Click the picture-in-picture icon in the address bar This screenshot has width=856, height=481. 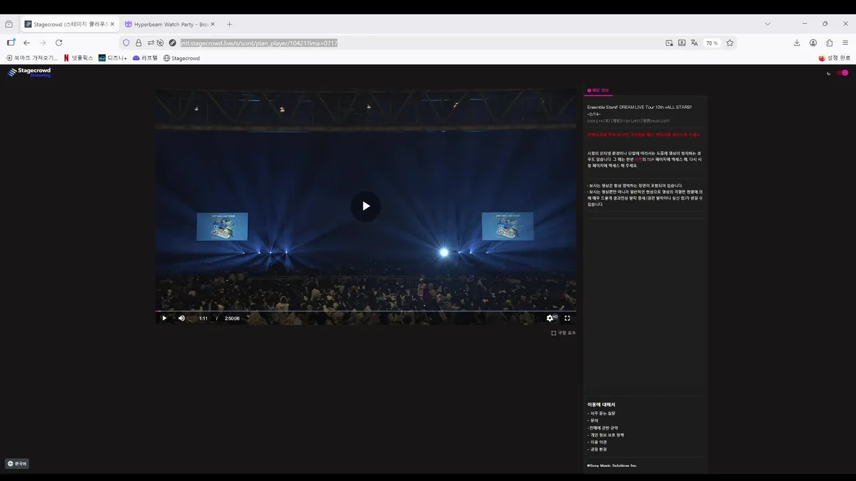(x=669, y=43)
